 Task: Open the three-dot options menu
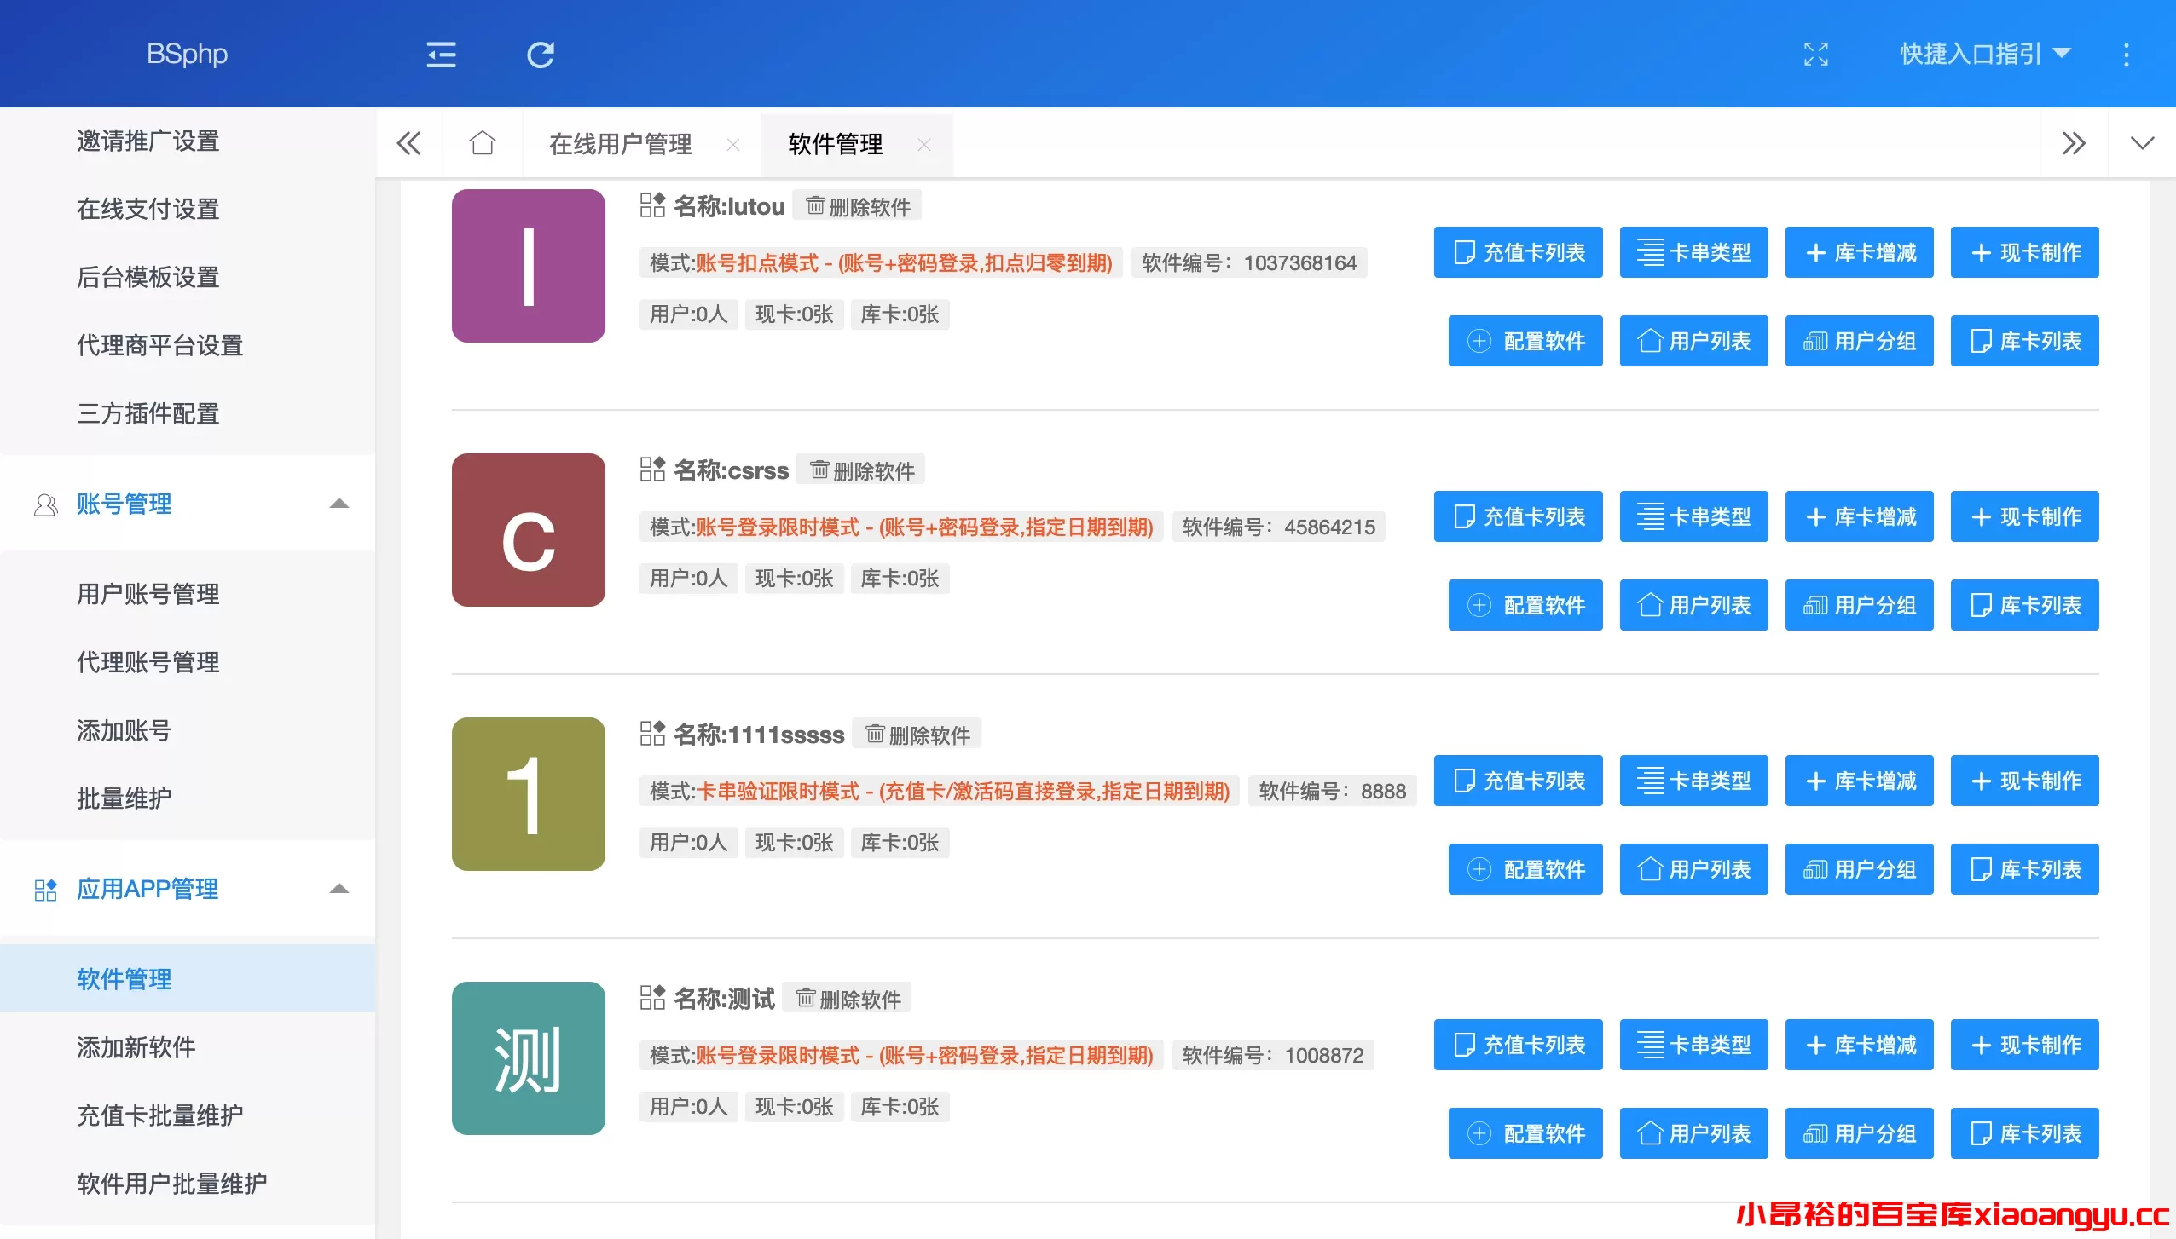[2127, 54]
